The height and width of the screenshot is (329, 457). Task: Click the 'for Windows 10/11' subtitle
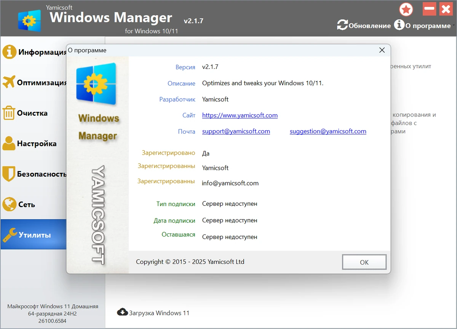click(152, 31)
